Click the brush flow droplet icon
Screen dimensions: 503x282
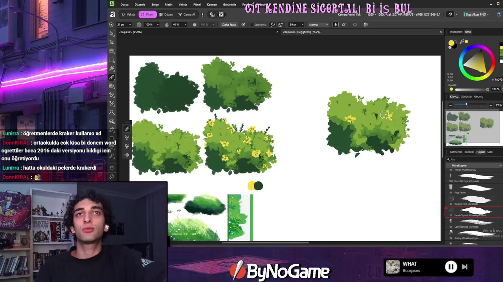pyautogui.click(x=167, y=24)
